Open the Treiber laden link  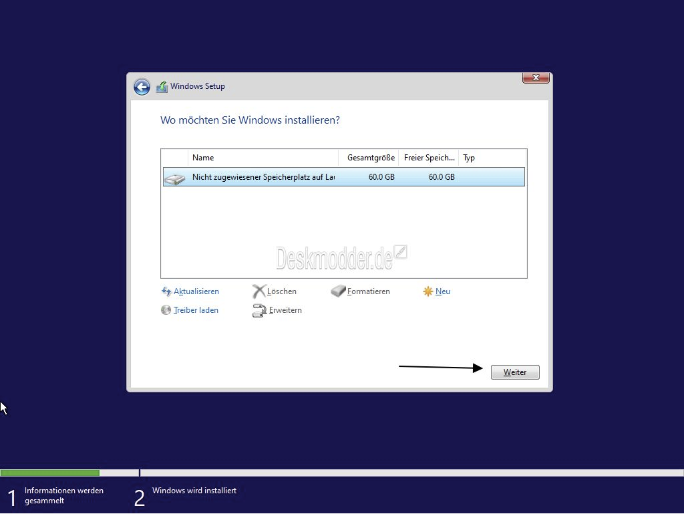196,310
